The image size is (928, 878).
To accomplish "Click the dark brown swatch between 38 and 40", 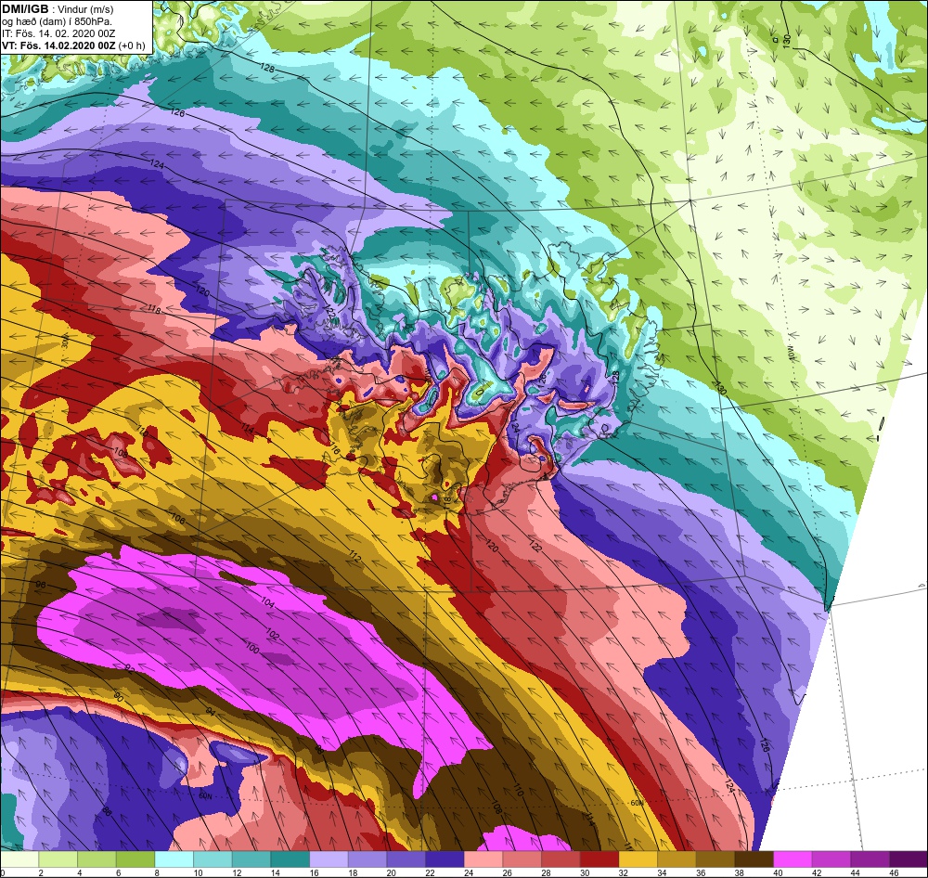I will pos(754,859).
